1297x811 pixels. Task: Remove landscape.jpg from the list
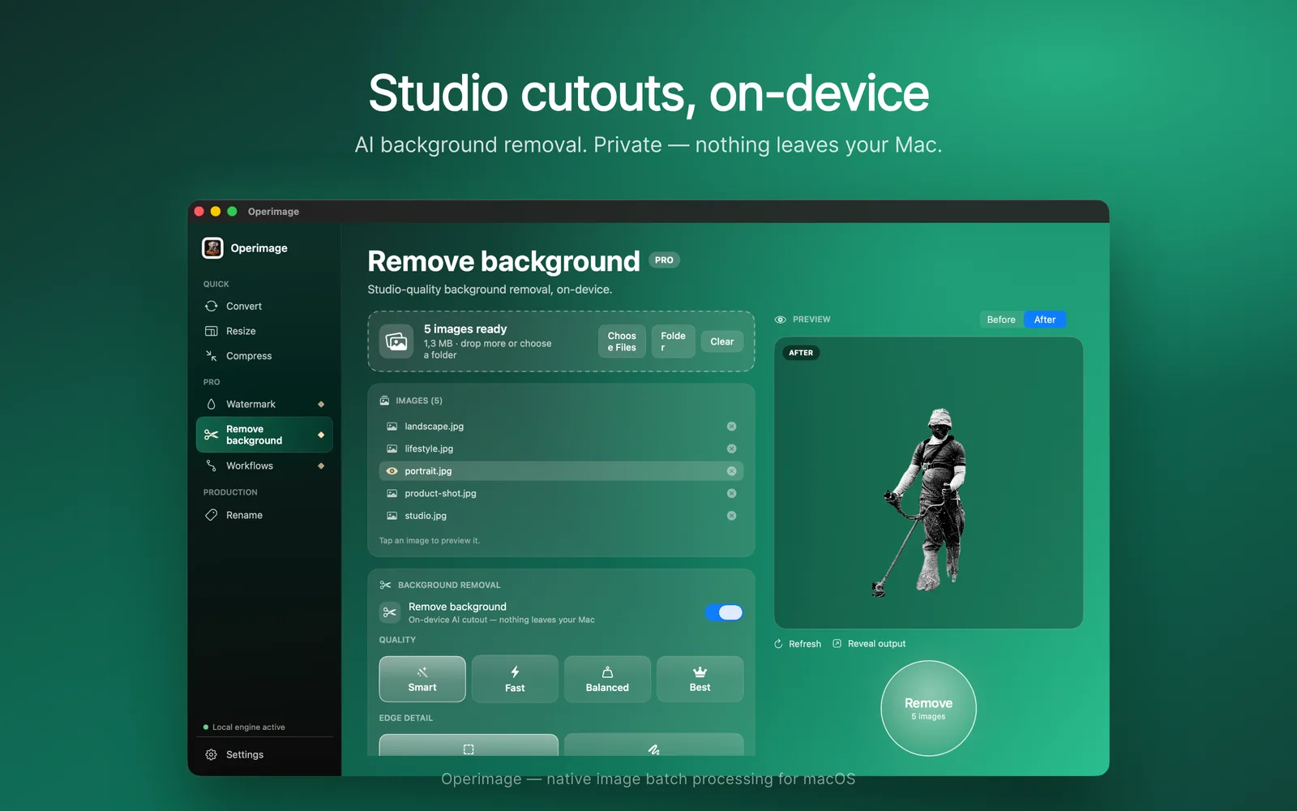(x=731, y=427)
